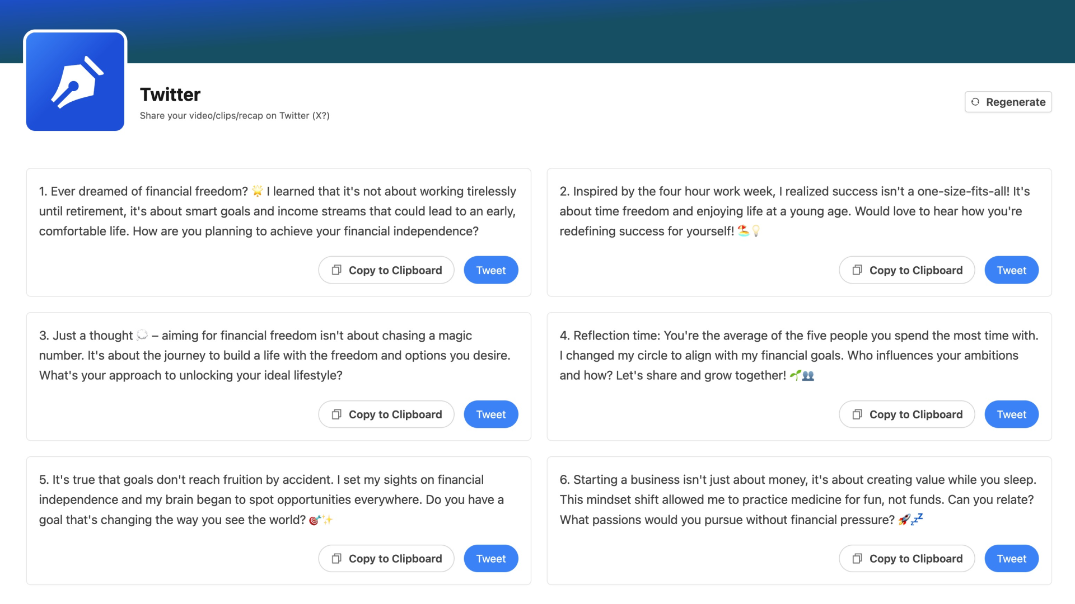Tweet the four hour work week post
Viewport: 1075px width, 604px height.
pyautogui.click(x=1012, y=270)
